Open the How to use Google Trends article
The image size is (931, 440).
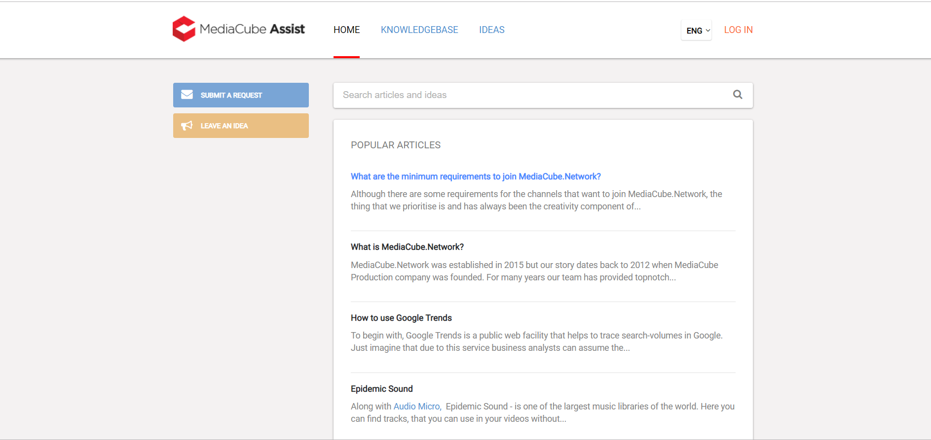[x=401, y=318]
